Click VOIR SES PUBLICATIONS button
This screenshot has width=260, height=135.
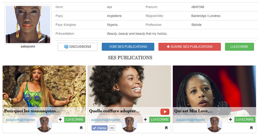pyautogui.click(x=128, y=47)
